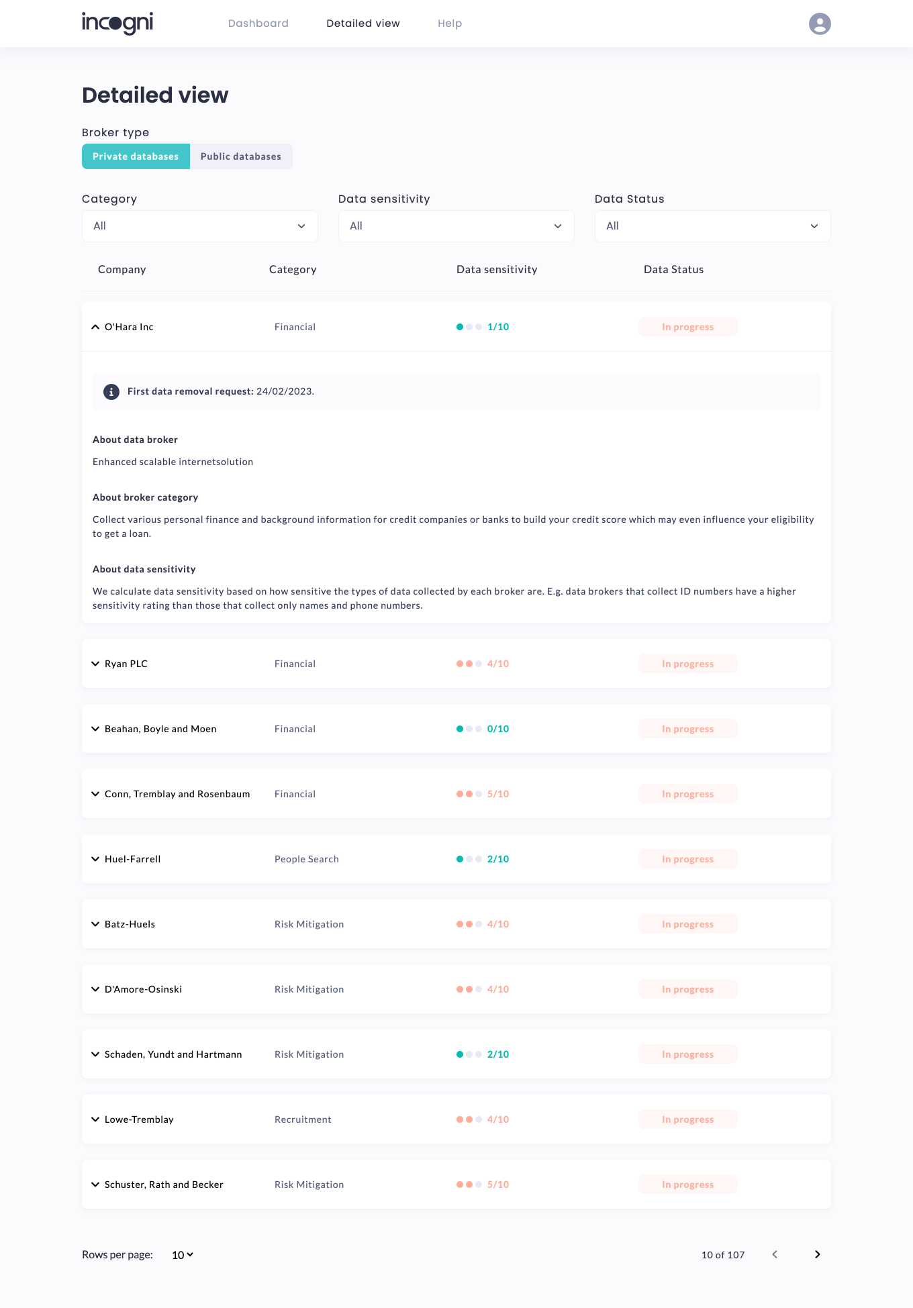
Task: Click 2/10 sensitivity for Huel-Farrell
Action: tap(483, 859)
